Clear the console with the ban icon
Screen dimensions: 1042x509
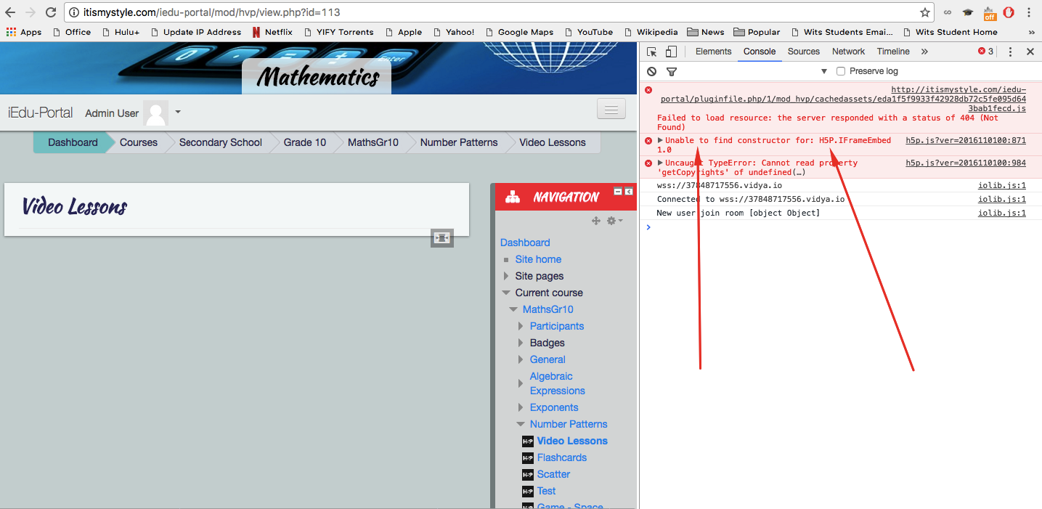652,71
